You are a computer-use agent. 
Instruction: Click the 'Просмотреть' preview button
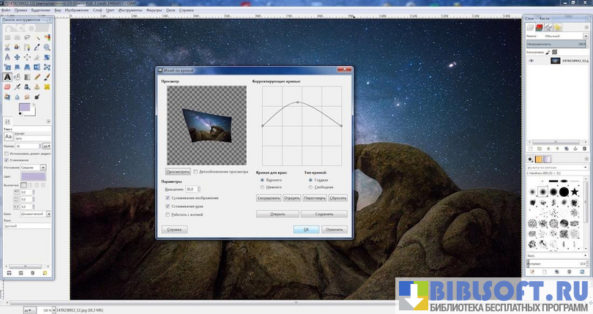[x=178, y=171]
